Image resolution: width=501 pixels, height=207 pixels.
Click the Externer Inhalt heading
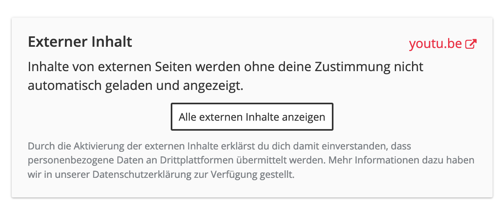(80, 42)
